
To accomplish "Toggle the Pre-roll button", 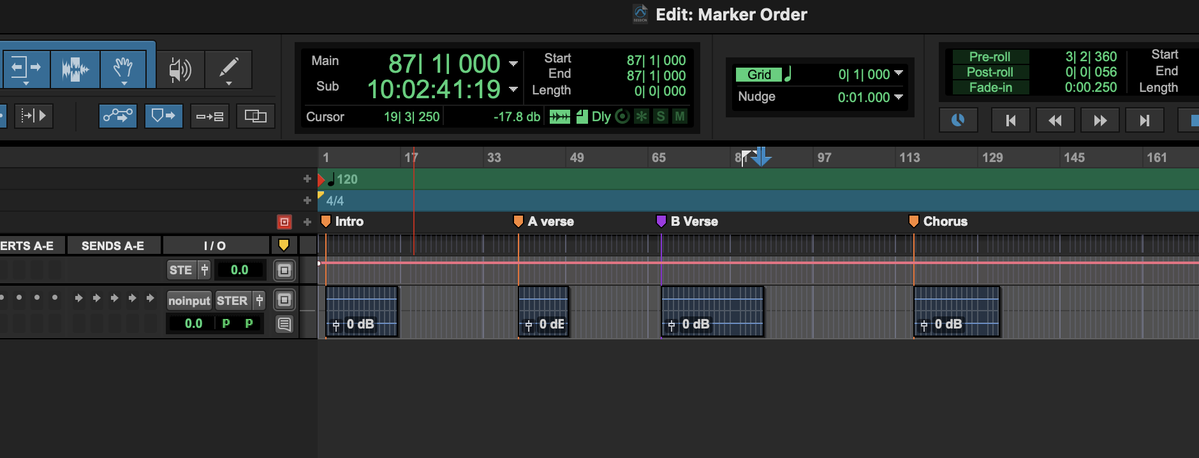I will pos(989,57).
